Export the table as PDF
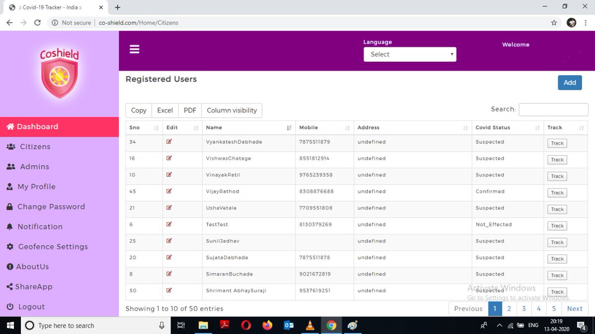This screenshot has width=595, height=334. 190,111
